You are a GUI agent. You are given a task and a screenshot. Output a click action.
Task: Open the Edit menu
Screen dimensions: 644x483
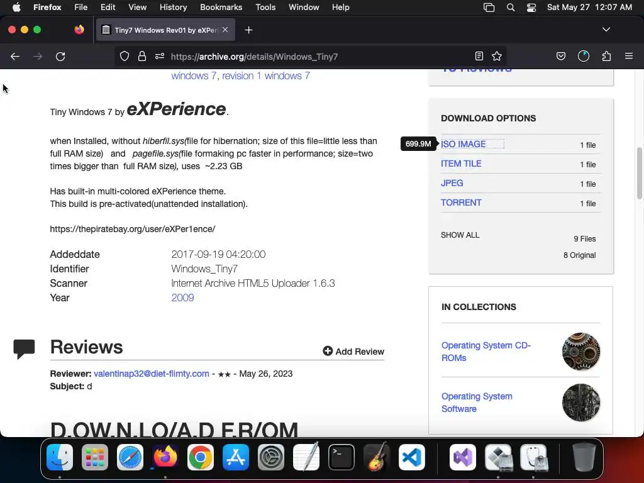point(108,8)
